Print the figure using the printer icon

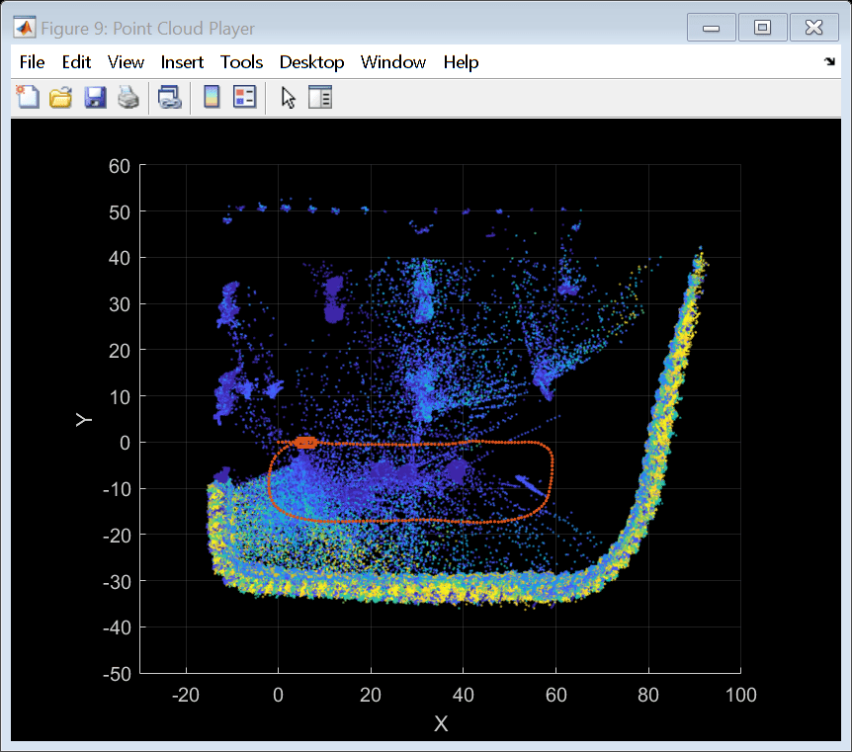pyautogui.click(x=128, y=97)
